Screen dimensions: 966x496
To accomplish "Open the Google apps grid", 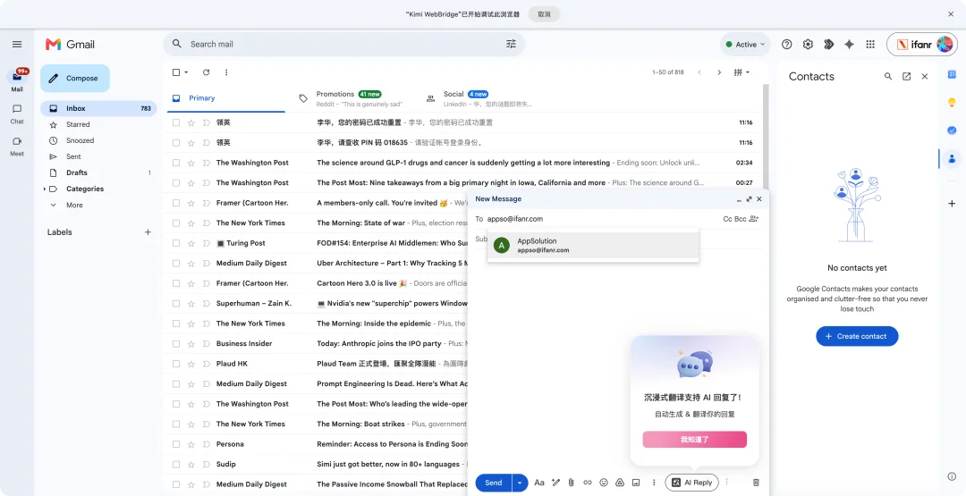I will (x=870, y=45).
